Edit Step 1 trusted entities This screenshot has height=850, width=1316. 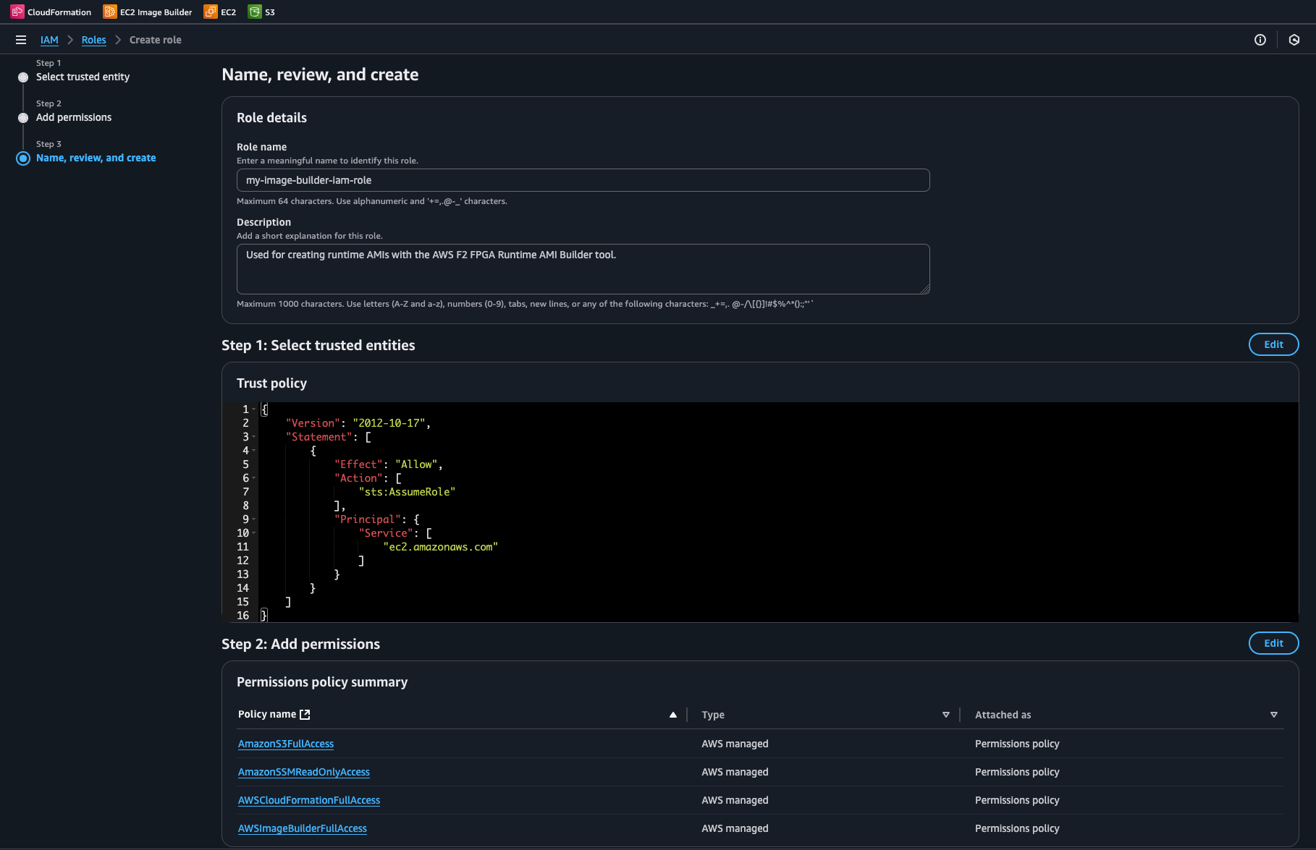coord(1273,344)
